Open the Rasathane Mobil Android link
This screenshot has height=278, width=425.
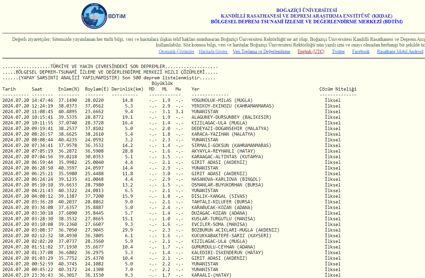400,52
